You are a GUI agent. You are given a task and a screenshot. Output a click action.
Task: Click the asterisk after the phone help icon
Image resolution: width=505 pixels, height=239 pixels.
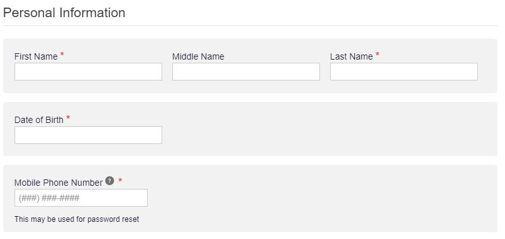[x=120, y=181]
